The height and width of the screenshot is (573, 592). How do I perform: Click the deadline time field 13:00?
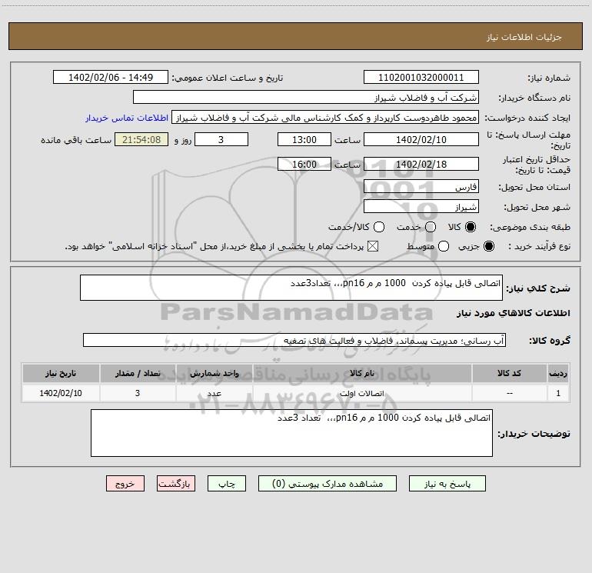point(304,140)
